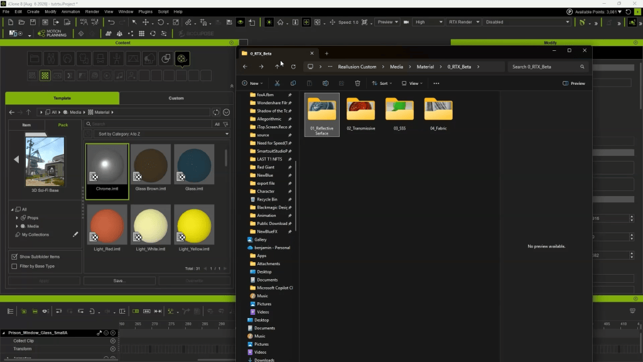The width and height of the screenshot is (643, 362).
Task: Select the 04_Fabric folder
Action: tap(438, 114)
